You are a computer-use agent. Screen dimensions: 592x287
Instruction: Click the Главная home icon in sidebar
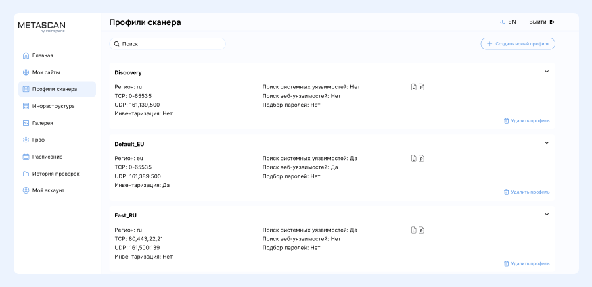click(26, 55)
